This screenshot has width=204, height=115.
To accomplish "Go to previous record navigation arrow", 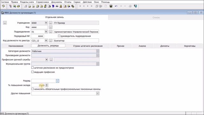I will click(x=84, y=6).
